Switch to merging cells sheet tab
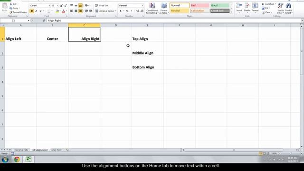Screen dimensions: 304x171 (21, 150)
